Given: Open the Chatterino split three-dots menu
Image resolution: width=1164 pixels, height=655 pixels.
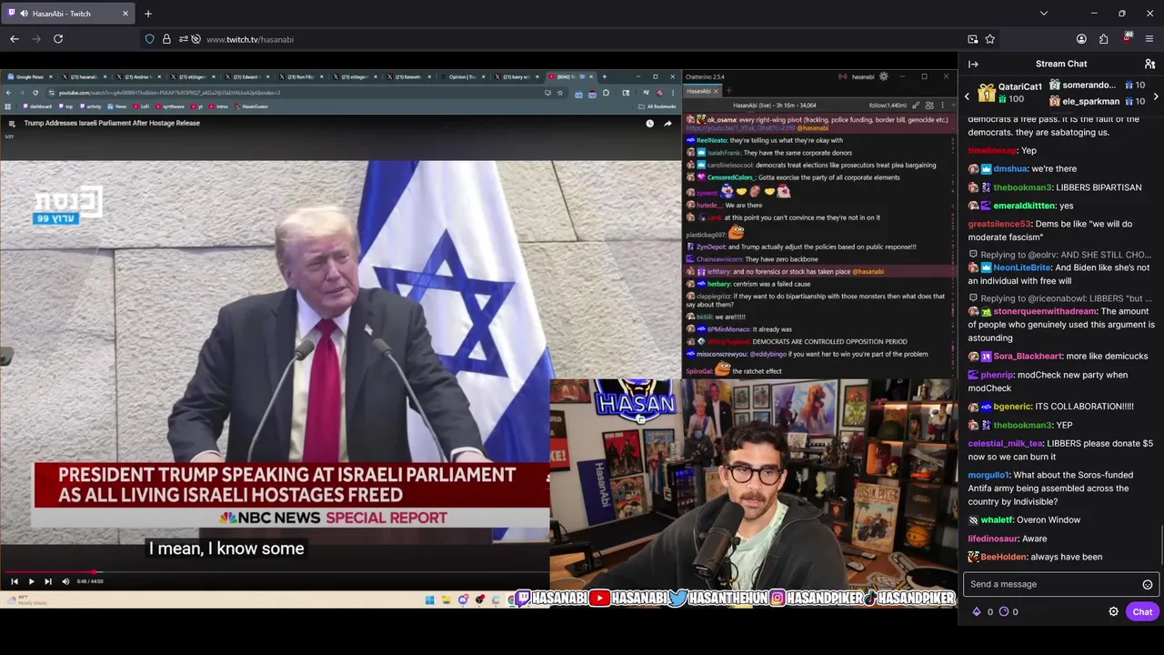Looking at the screenshot, I should pos(941,106).
